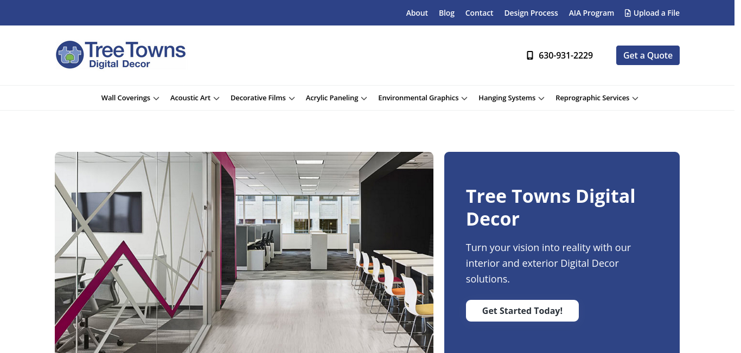Click the file upload icon in top bar
Viewport: 741px width, 353px height.
pyautogui.click(x=628, y=13)
